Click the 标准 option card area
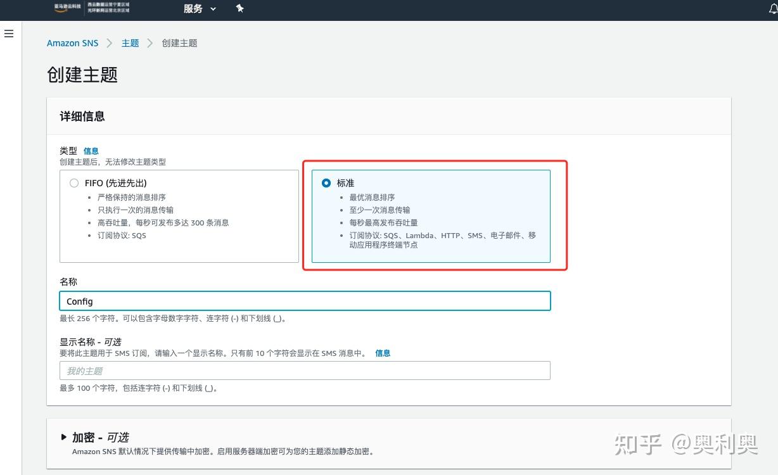This screenshot has height=475, width=778. click(431, 215)
